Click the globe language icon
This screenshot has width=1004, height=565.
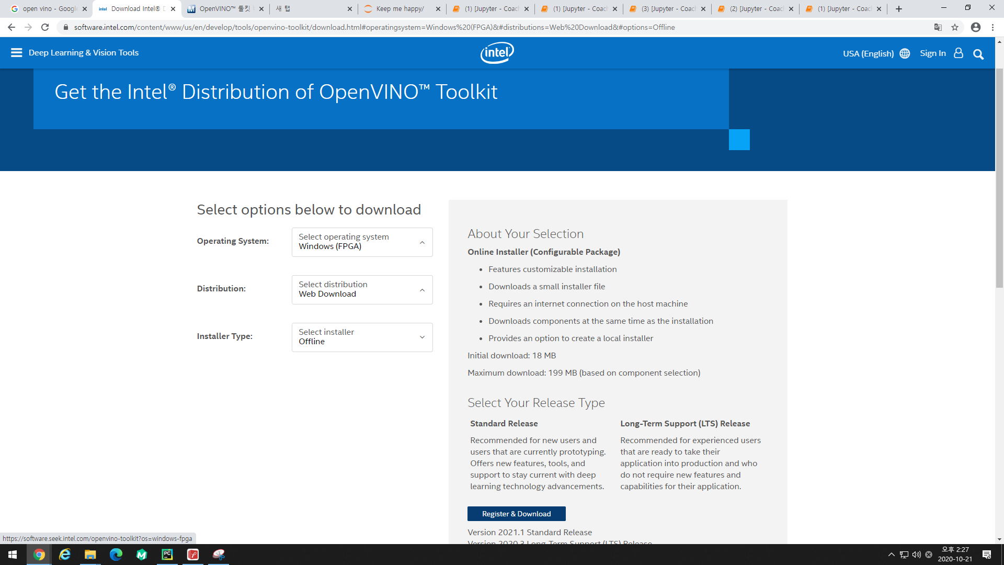[x=905, y=53]
